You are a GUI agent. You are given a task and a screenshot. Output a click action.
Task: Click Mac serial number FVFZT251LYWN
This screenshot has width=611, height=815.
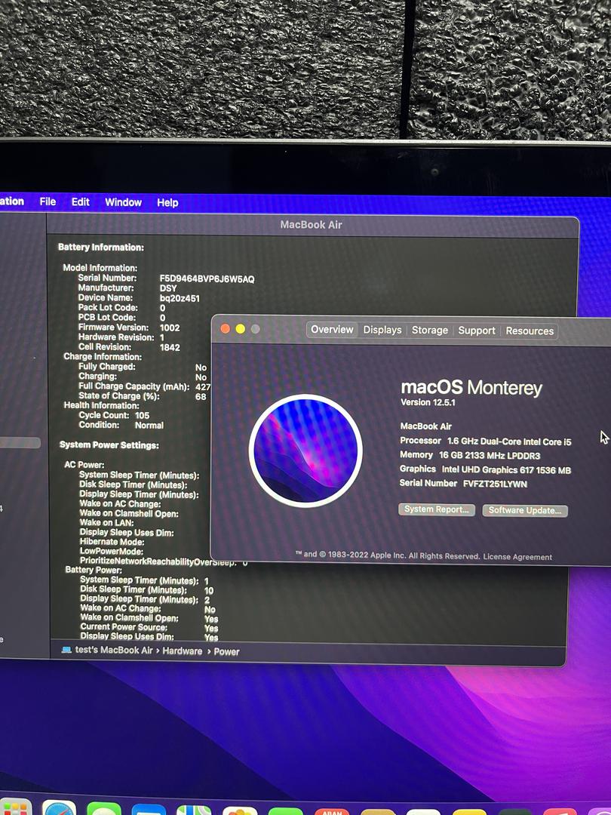pyautogui.click(x=495, y=484)
